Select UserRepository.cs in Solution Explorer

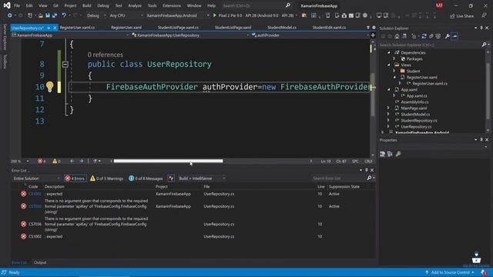[416, 127]
